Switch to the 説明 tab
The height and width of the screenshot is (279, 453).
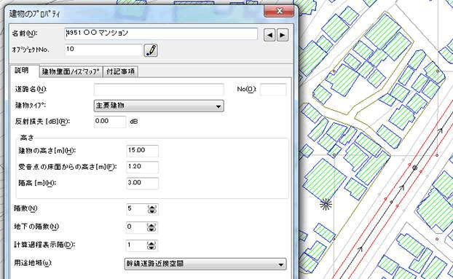tap(22, 71)
